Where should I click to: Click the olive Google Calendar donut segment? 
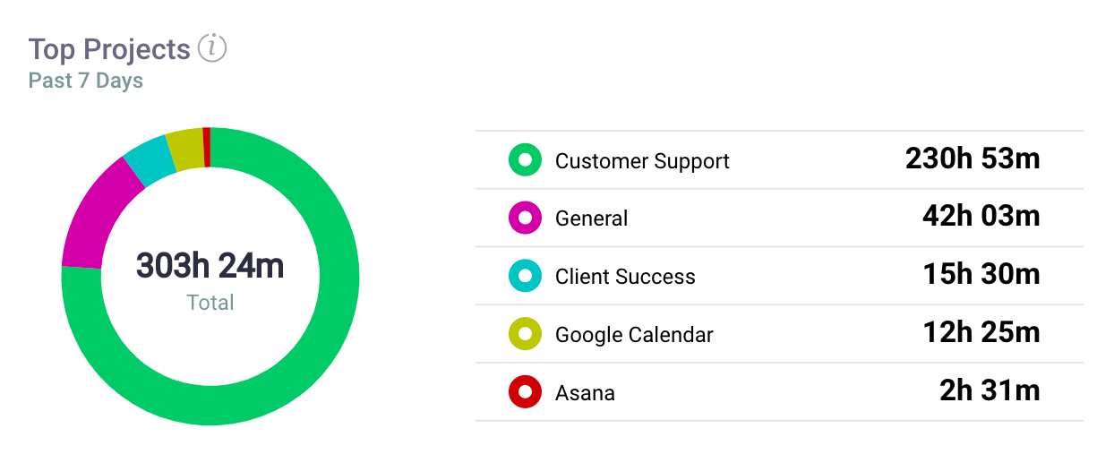pos(186,149)
